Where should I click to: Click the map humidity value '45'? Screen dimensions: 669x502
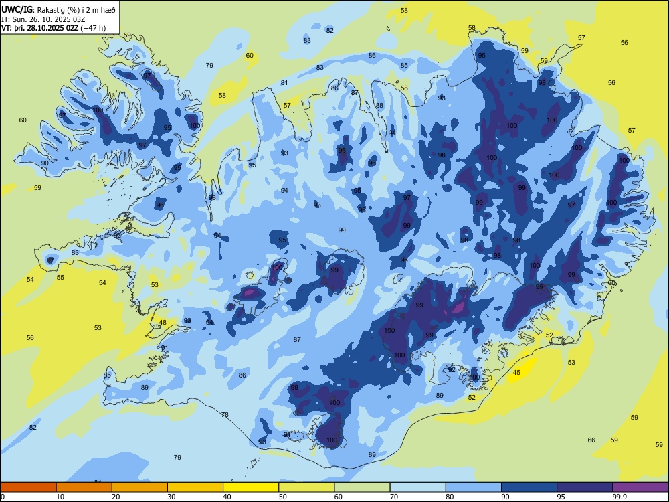pyautogui.click(x=516, y=373)
